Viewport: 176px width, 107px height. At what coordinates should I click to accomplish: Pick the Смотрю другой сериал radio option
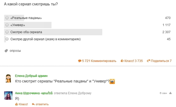[x=7, y=39]
